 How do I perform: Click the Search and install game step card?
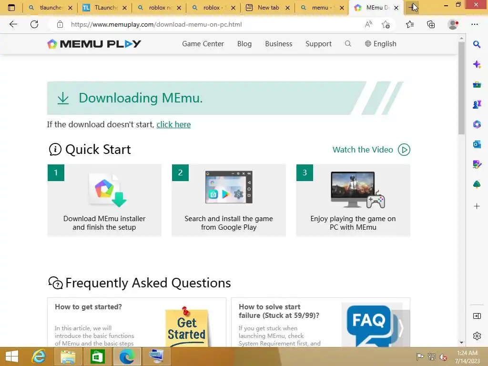click(229, 200)
